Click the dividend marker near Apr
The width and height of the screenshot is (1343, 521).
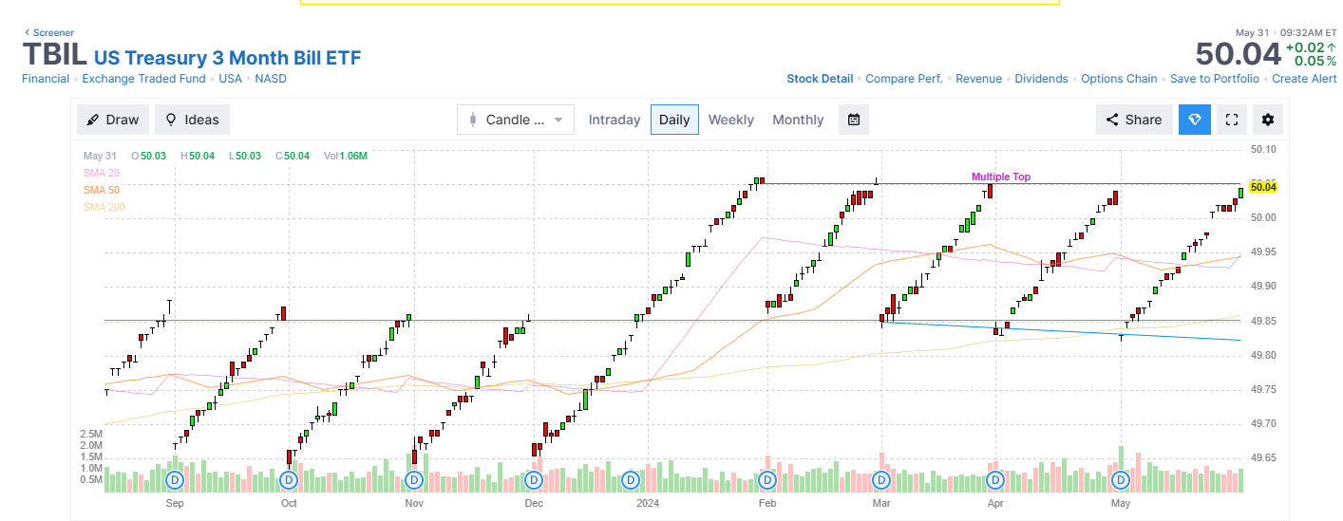[x=995, y=480]
